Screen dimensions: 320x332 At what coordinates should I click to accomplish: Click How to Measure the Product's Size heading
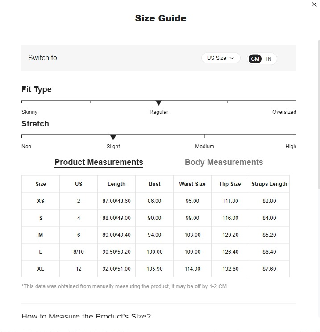coord(86,316)
